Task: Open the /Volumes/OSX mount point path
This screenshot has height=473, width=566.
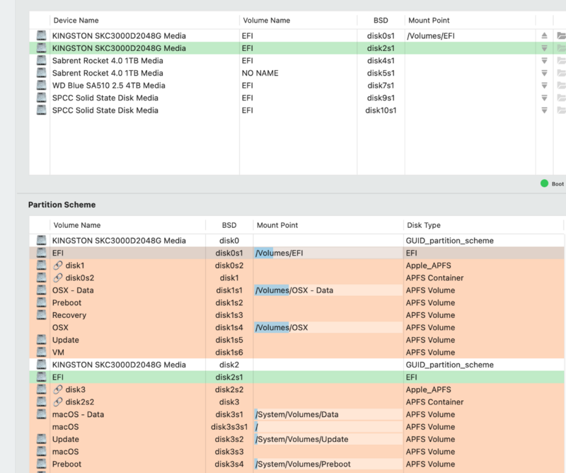Action: click(282, 327)
